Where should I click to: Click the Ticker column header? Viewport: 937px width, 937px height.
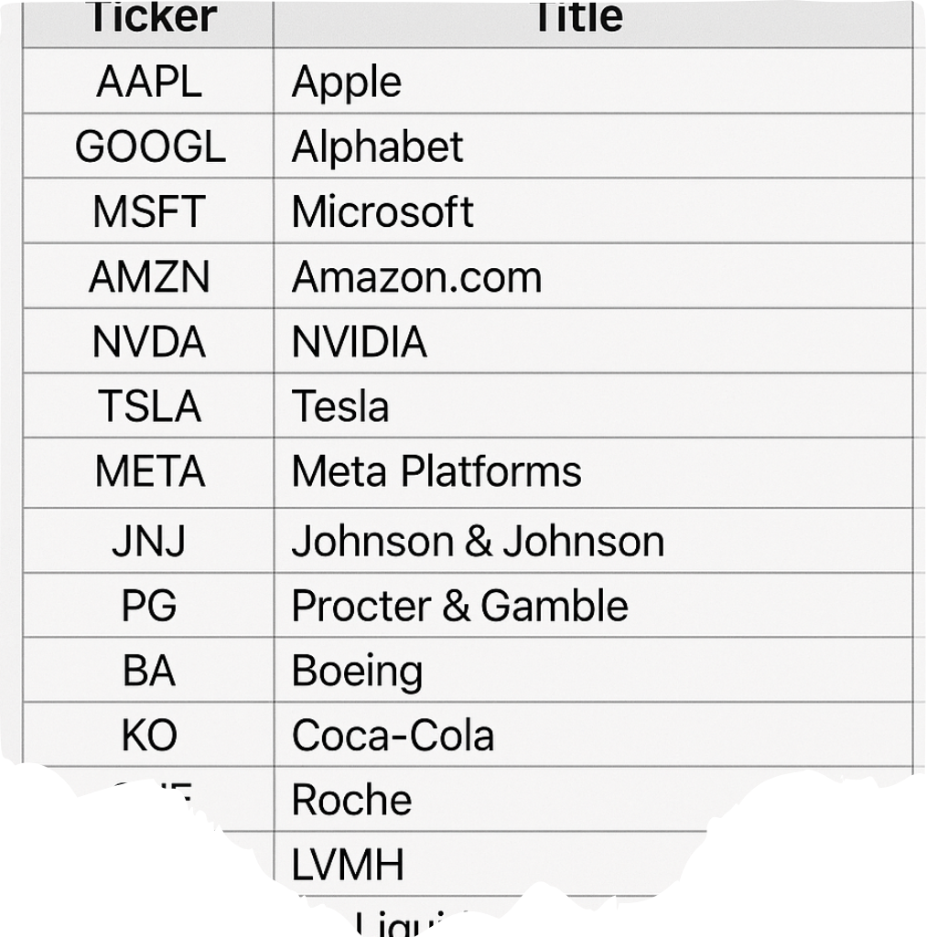[149, 18]
